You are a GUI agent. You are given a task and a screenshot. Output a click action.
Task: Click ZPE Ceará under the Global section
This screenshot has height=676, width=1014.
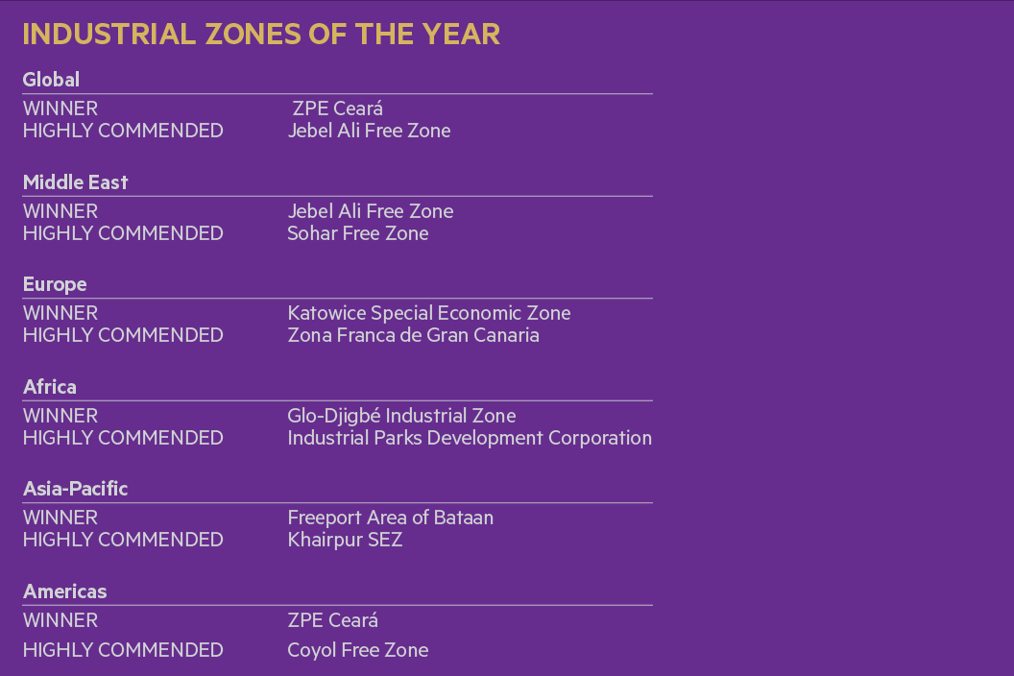(x=338, y=109)
